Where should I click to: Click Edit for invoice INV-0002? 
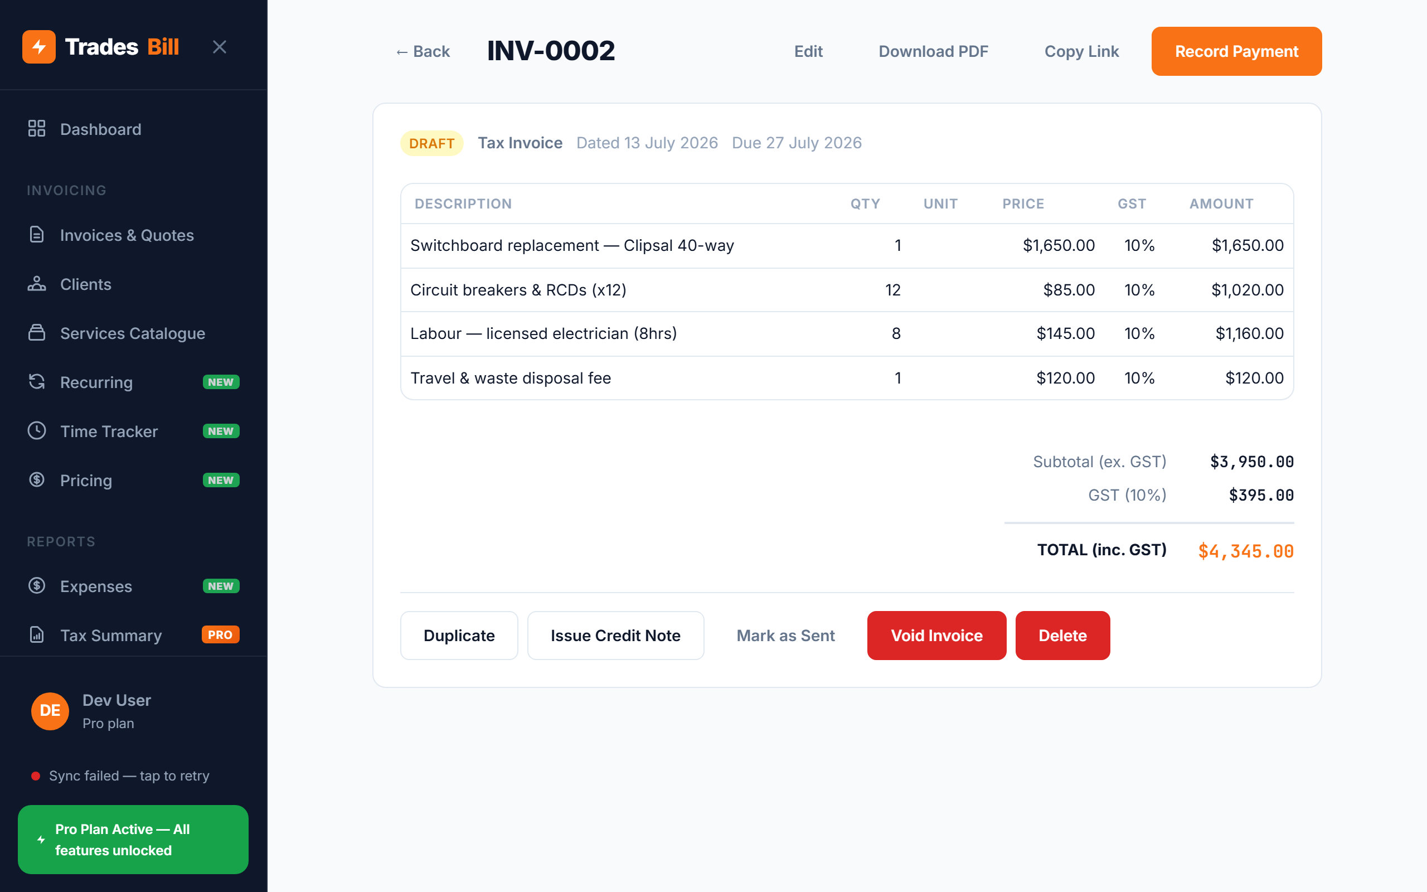point(808,51)
